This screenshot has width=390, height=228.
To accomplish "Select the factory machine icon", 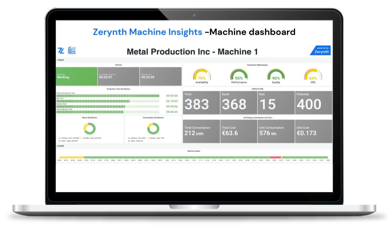I will point(72,51).
